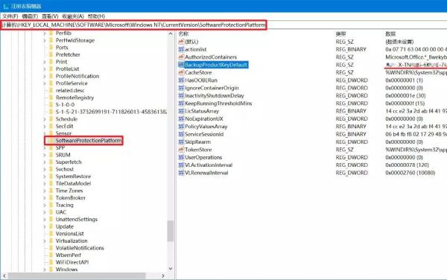Viewport: 447px width, 280px height.
Task: Select the UserOperations value name
Action: 203,157
